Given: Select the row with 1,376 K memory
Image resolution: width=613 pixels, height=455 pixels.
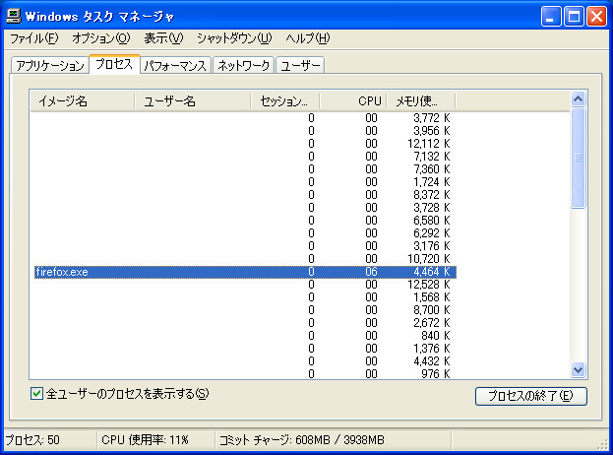Looking at the screenshot, I should (x=246, y=349).
